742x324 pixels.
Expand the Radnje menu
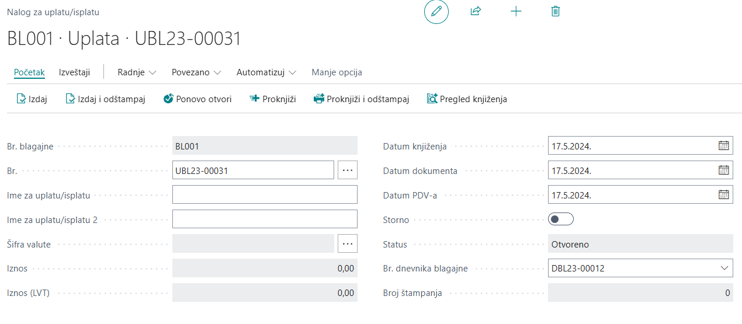click(137, 72)
